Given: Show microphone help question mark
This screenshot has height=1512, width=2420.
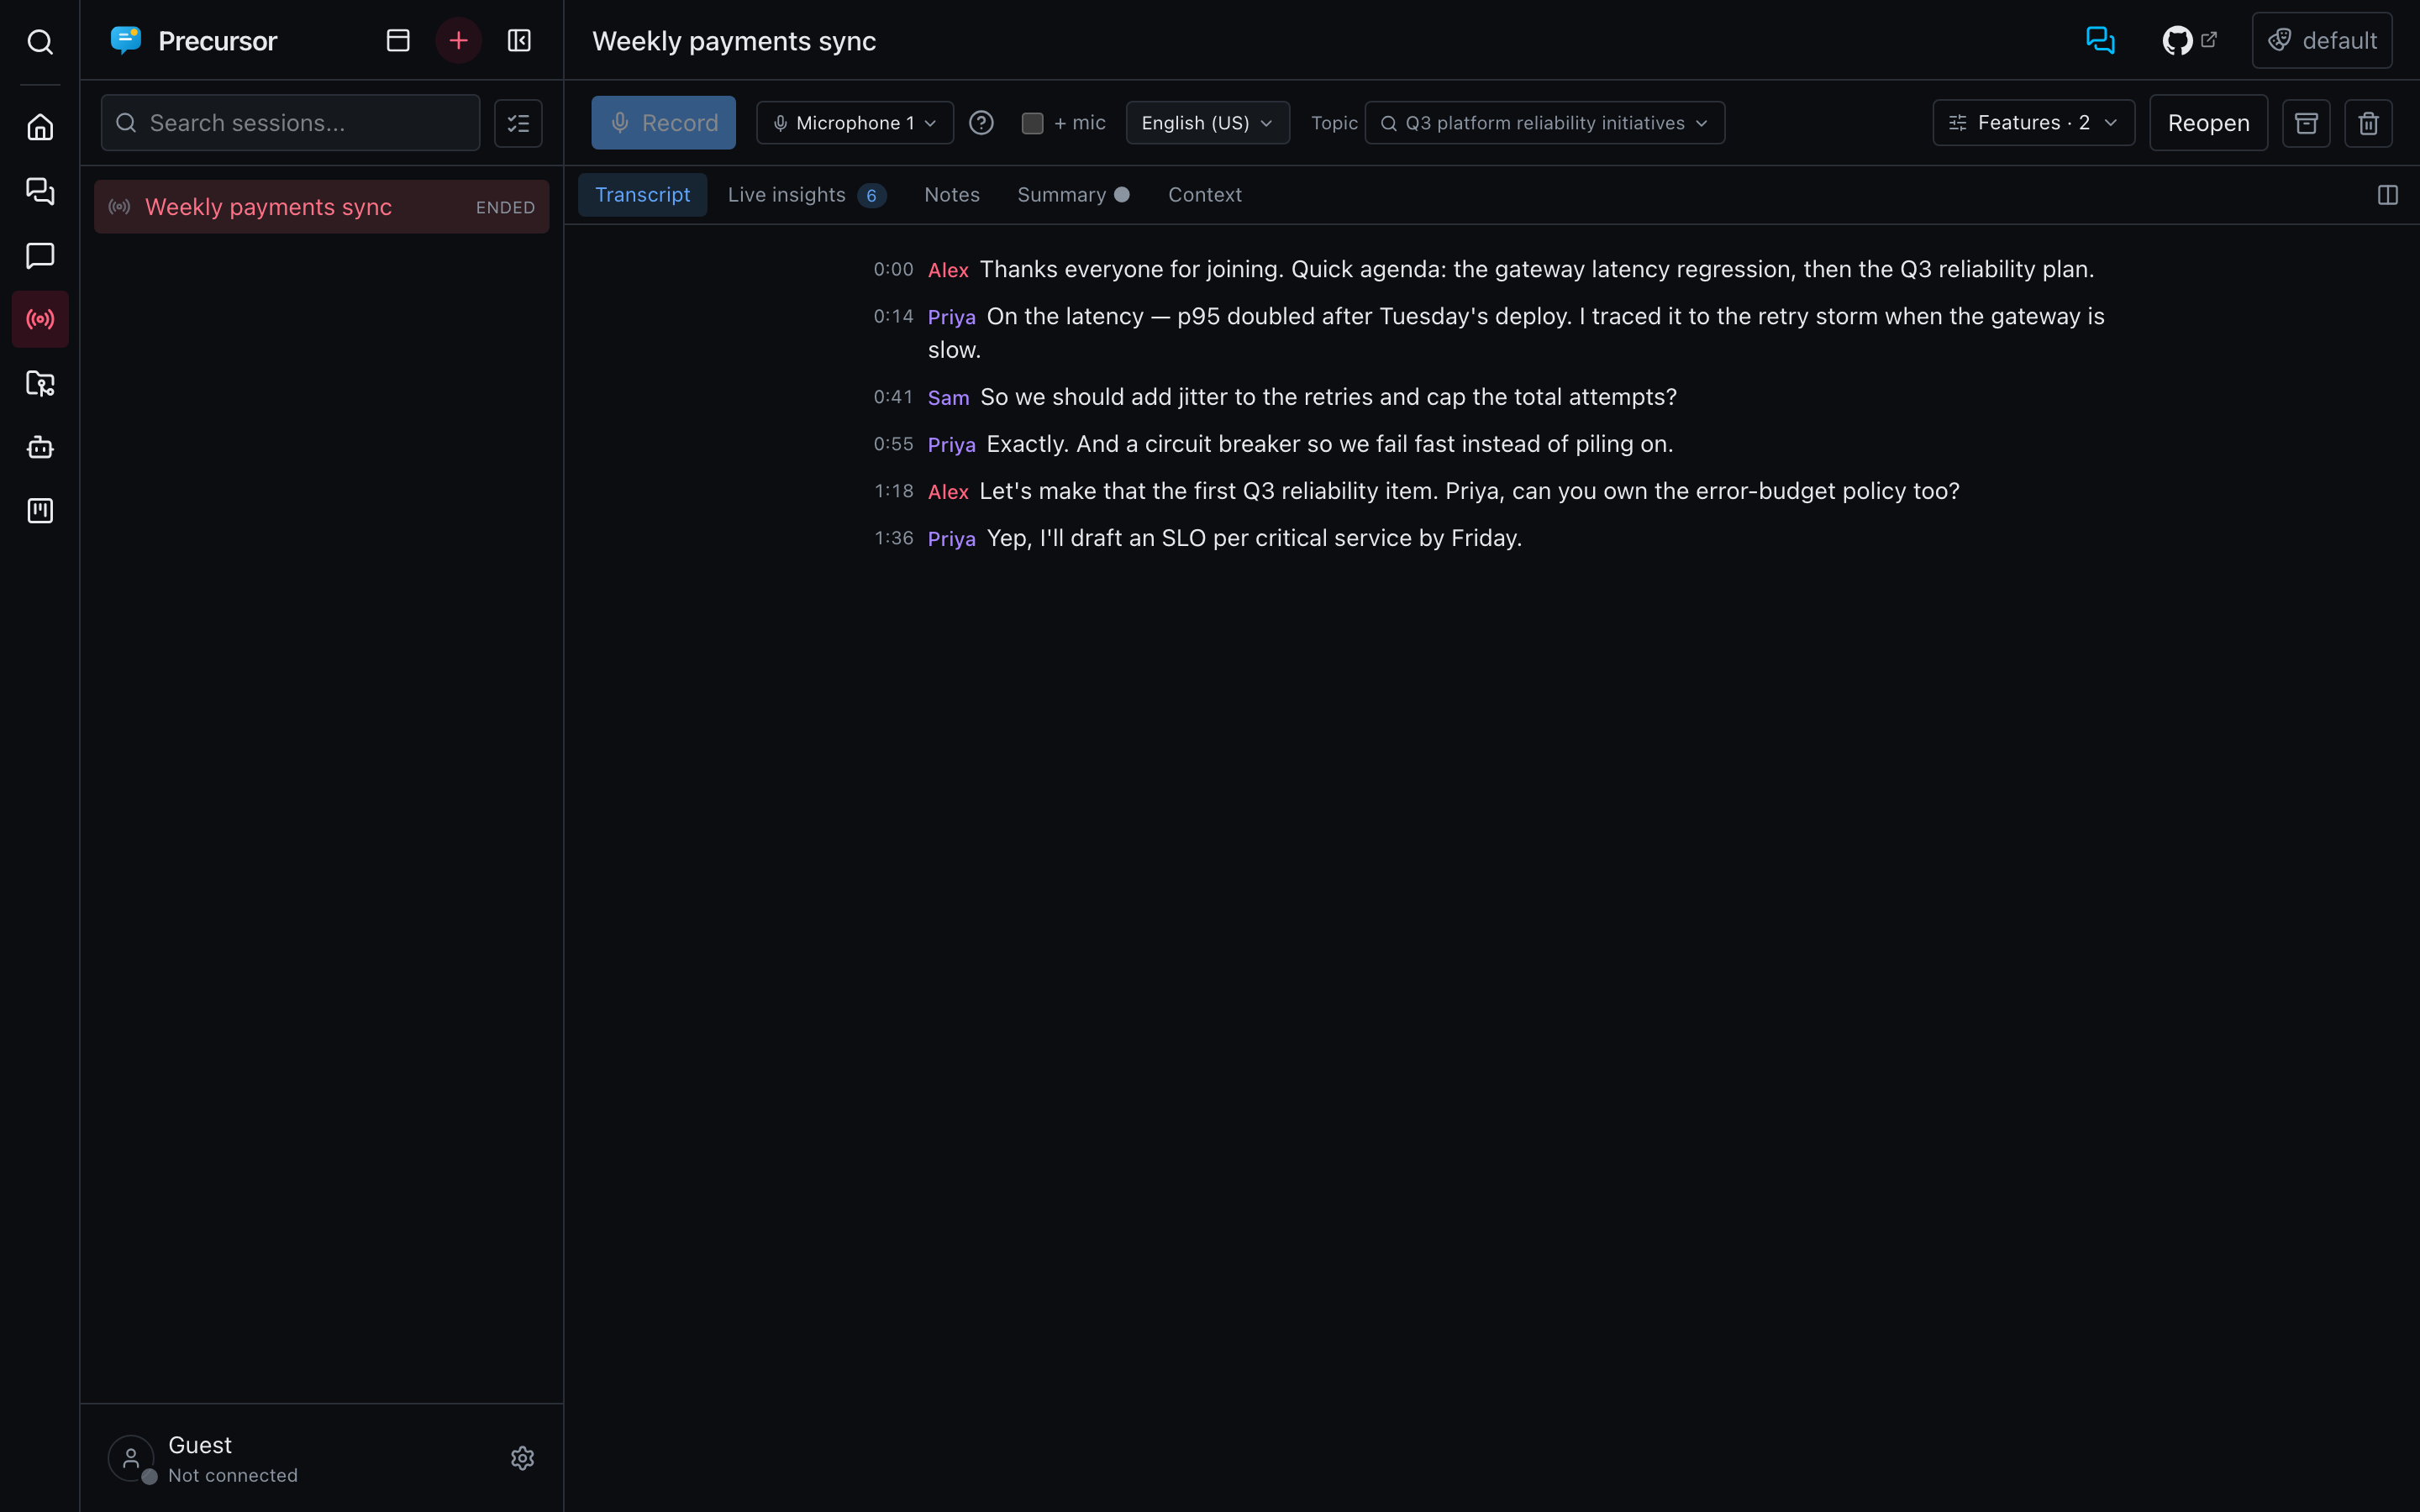Looking at the screenshot, I should pyautogui.click(x=981, y=123).
